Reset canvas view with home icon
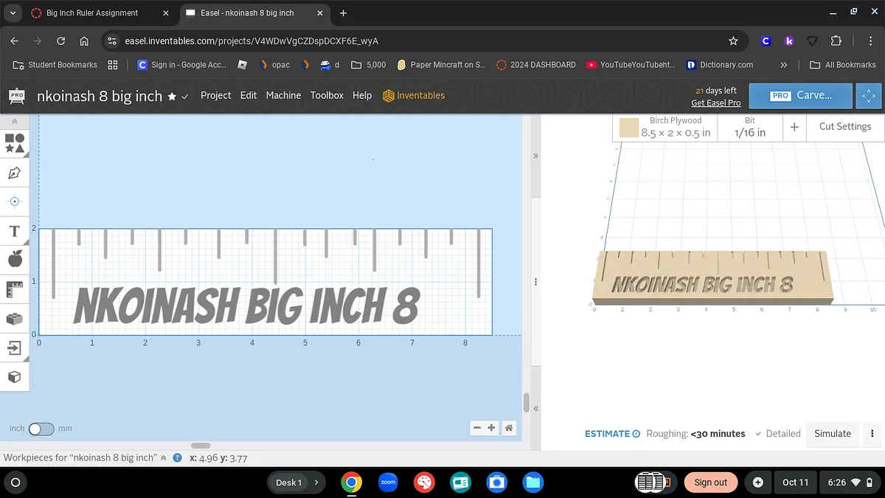 coord(509,428)
